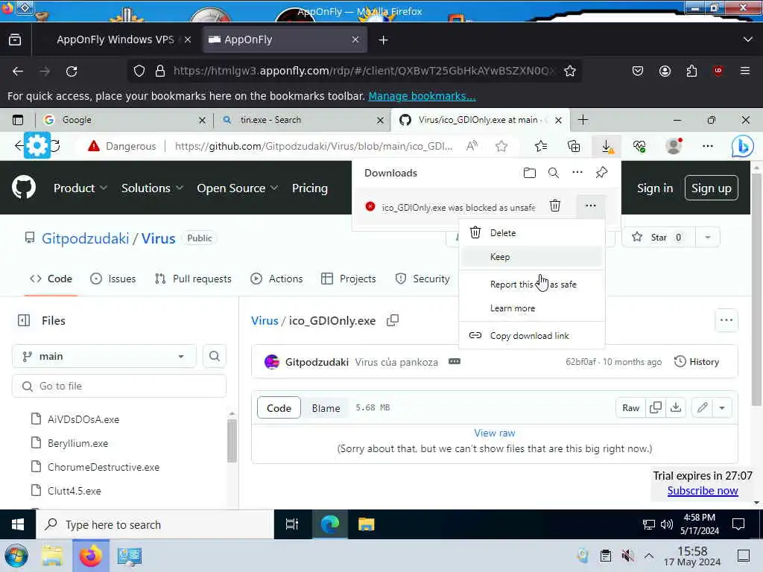
Task: Open the Edge Settings and more menu
Action: pyautogui.click(x=708, y=146)
